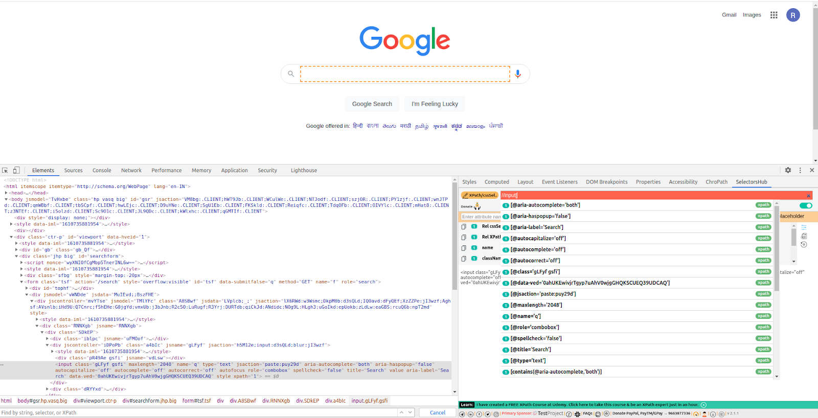The height and width of the screenshot is (418, 818).
Task: Switch to the ChroPath sidebar tab
Action: pyautogui.click(x=716, y=182)
